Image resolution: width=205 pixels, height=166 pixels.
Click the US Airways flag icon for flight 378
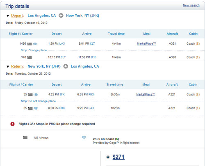coord(30,57)
